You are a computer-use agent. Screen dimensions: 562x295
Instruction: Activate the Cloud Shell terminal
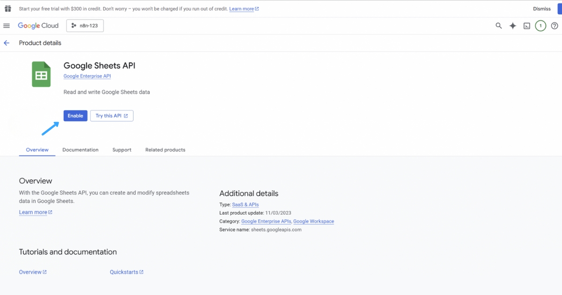526,26
